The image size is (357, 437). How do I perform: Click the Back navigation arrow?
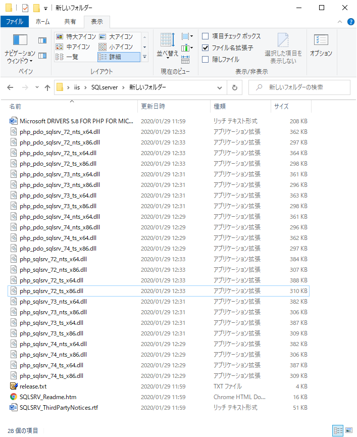coord(10,87)
